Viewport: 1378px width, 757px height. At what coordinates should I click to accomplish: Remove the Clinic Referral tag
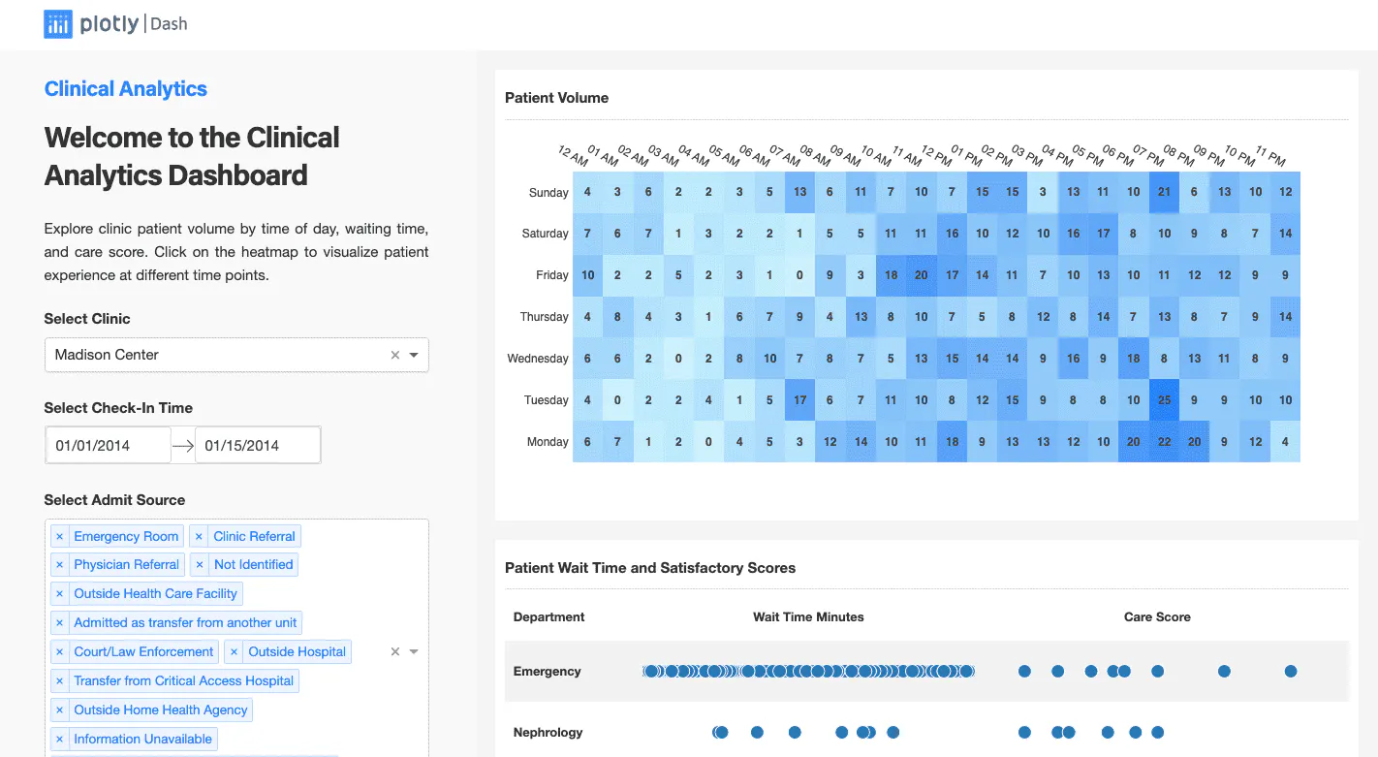tap(199, 536)
